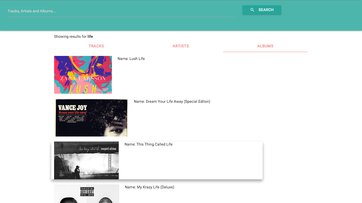The image size is (362, 203).
Task: Click the Name: Lush Life text
Action: tap(131, 59)
